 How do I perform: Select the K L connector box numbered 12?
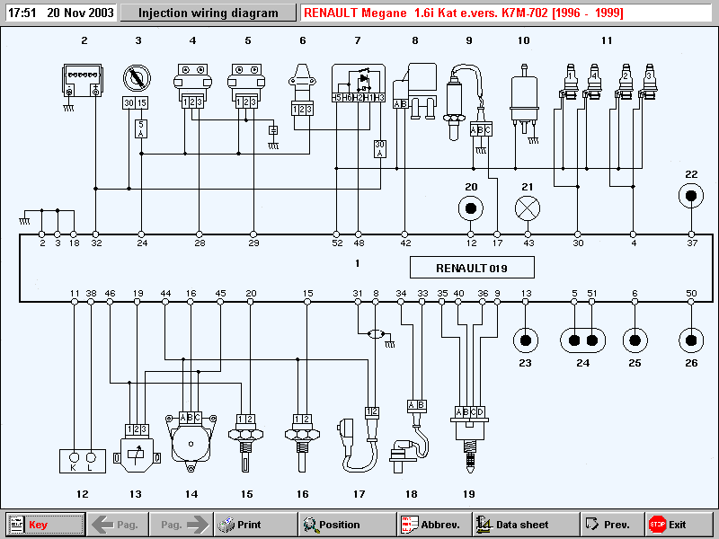pos(83,461)
